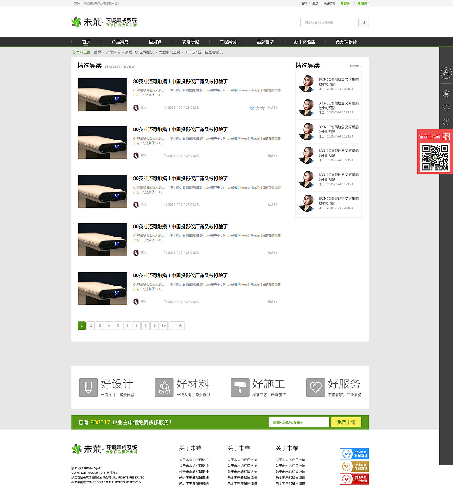Open the user profile icon in right sidebar

point(446,74)
